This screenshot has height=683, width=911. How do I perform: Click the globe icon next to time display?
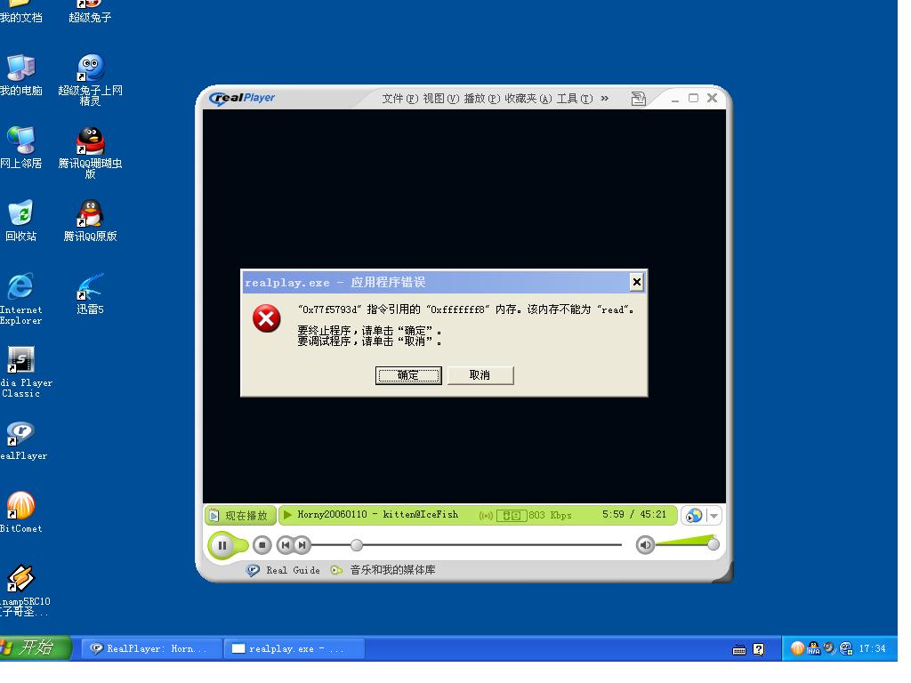694,515
